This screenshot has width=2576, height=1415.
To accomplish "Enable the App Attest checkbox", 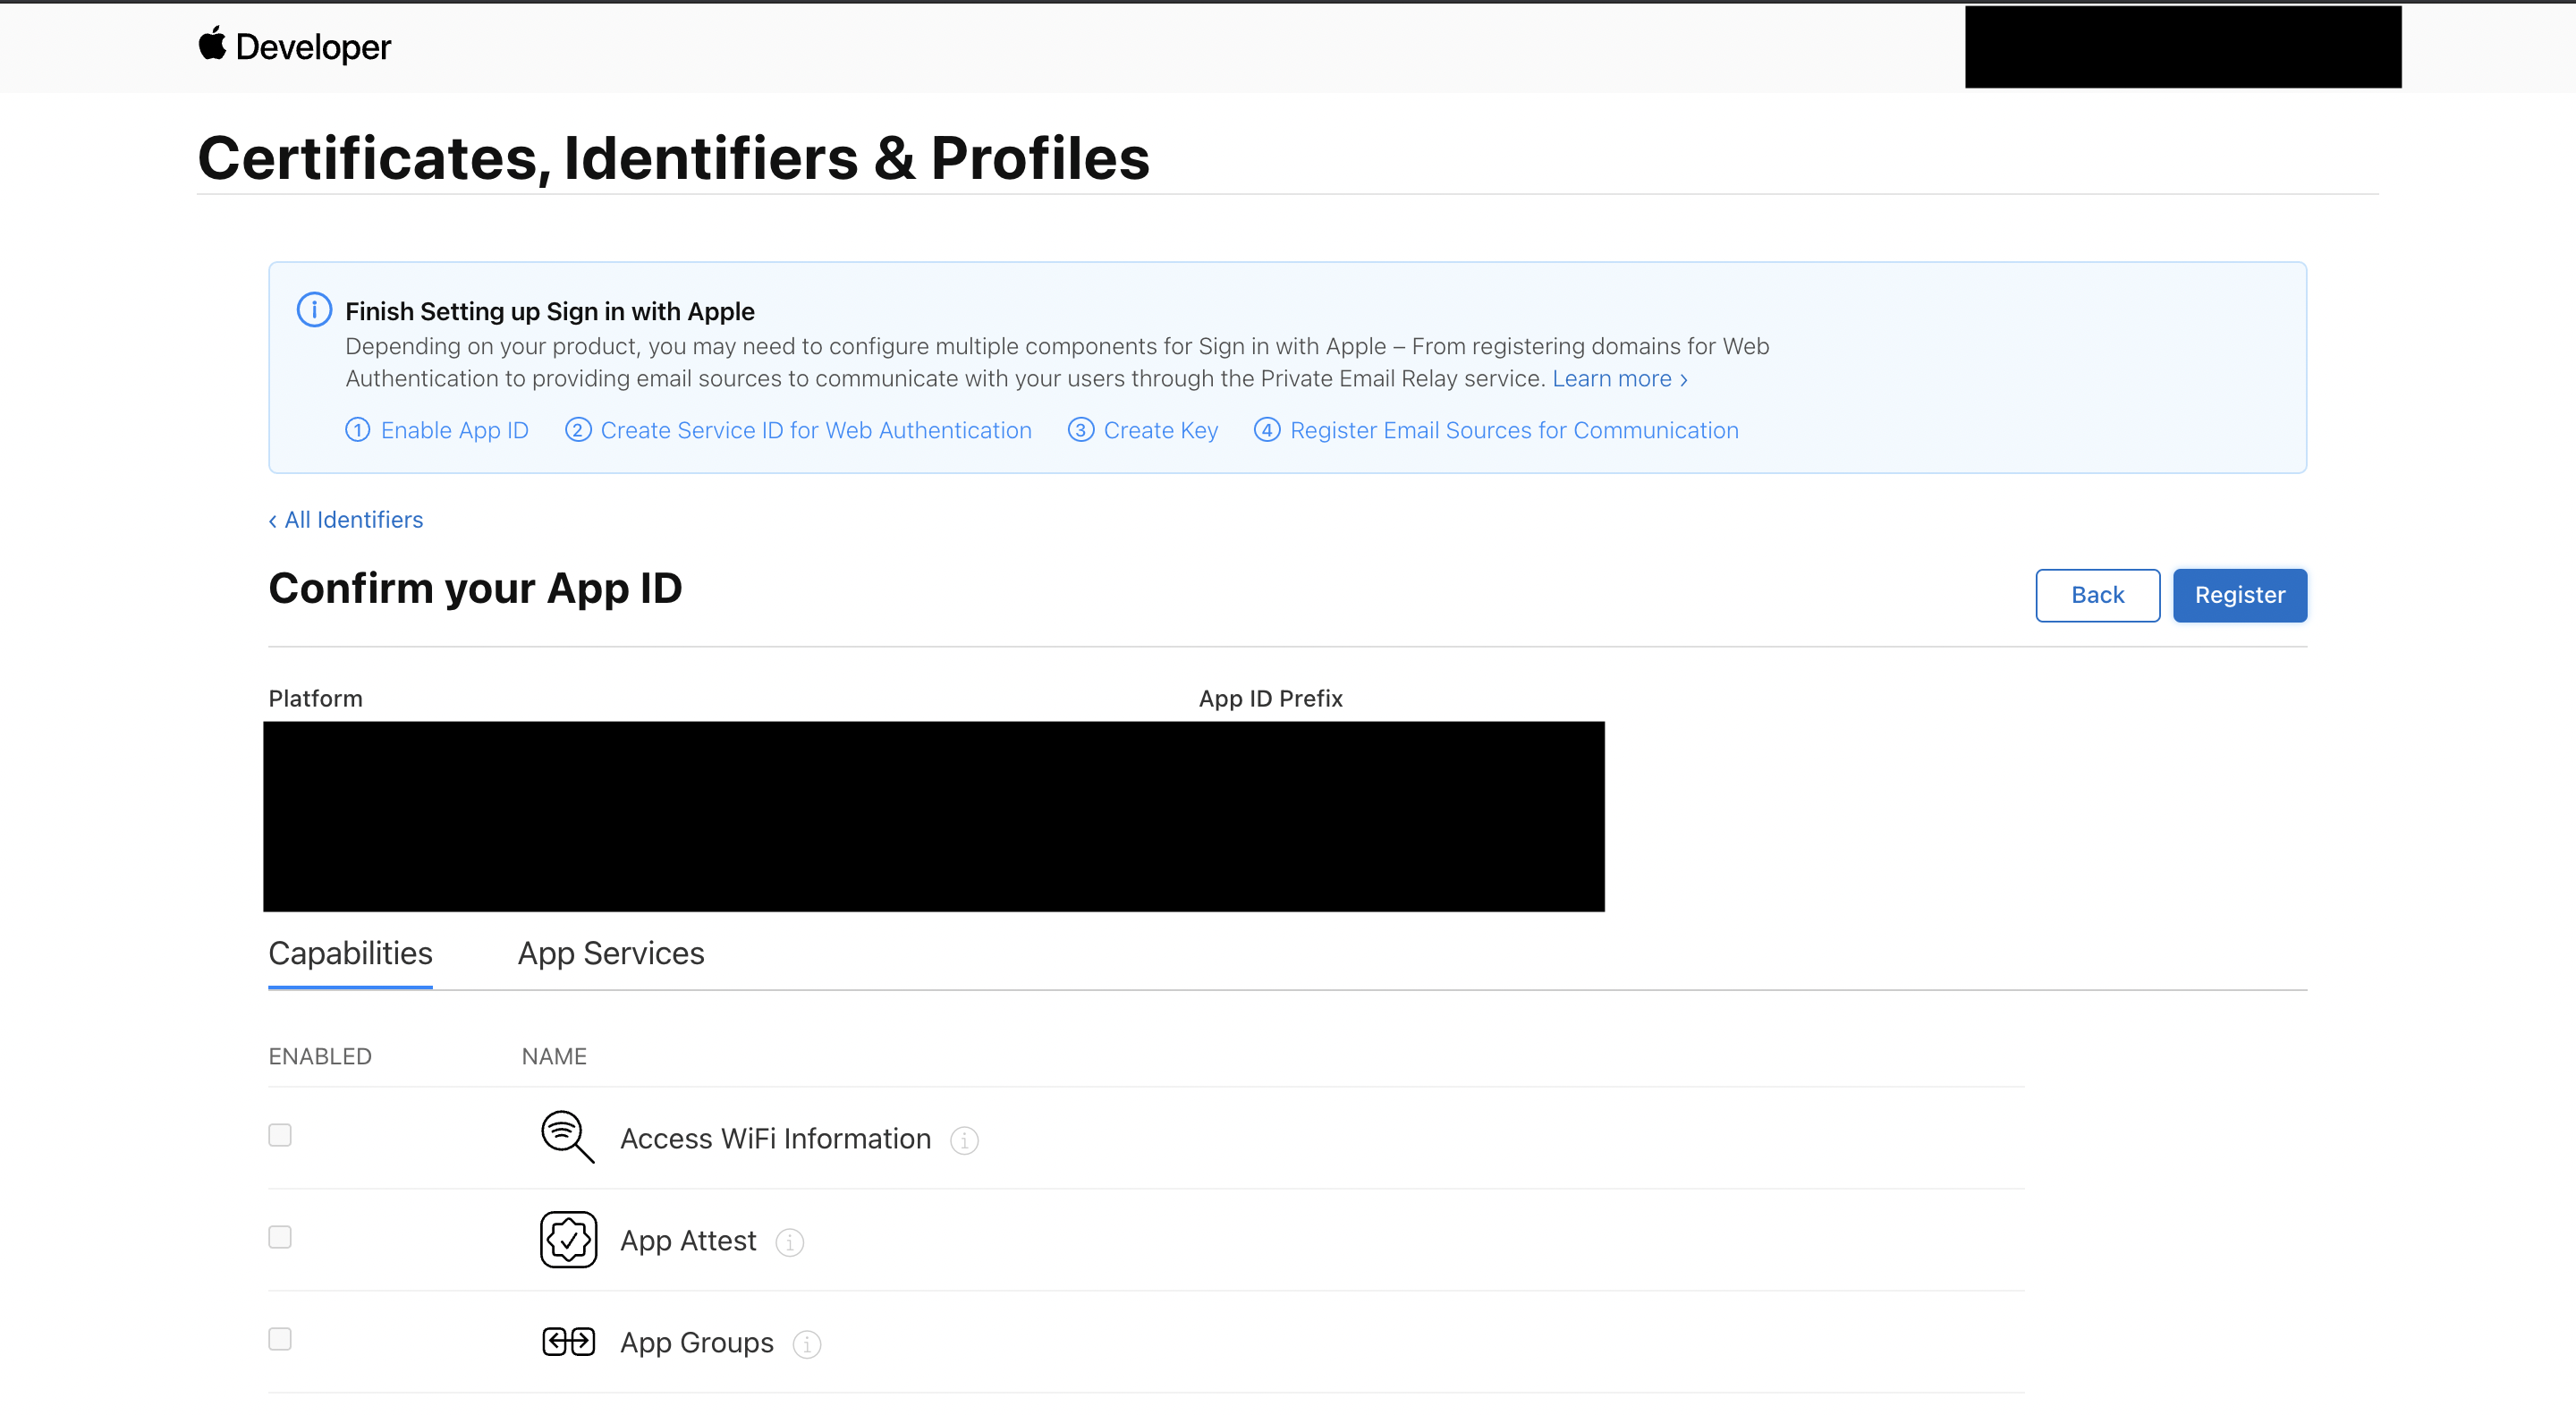I will click(x=280, y=1237).
